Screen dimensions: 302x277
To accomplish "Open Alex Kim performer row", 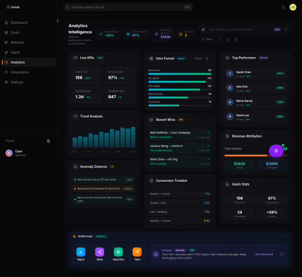I will [x=256, y=88].
